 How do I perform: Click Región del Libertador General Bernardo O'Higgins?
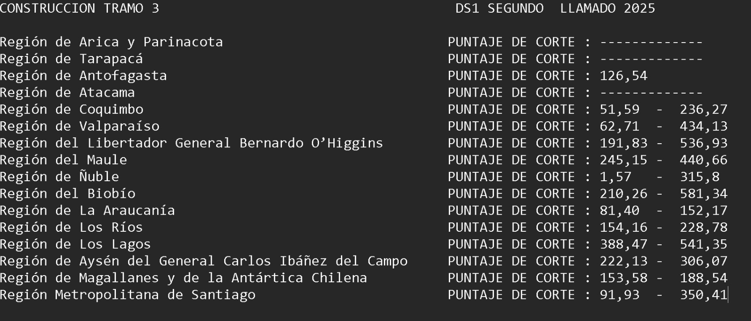point(191,143)
